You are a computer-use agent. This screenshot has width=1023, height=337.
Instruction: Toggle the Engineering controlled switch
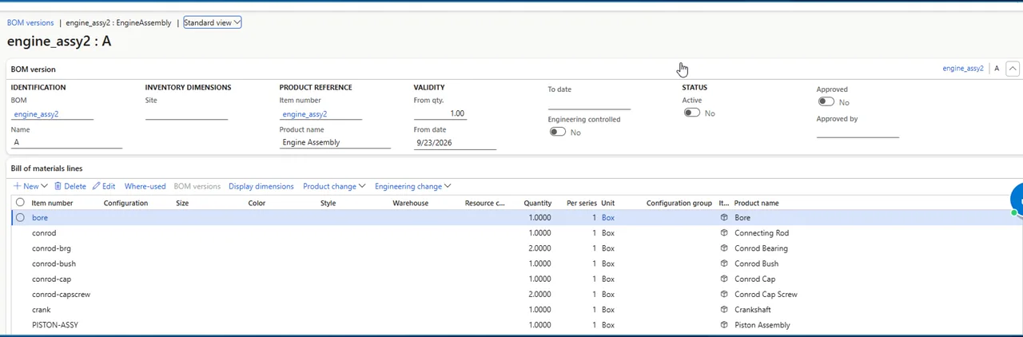[557, 132]
